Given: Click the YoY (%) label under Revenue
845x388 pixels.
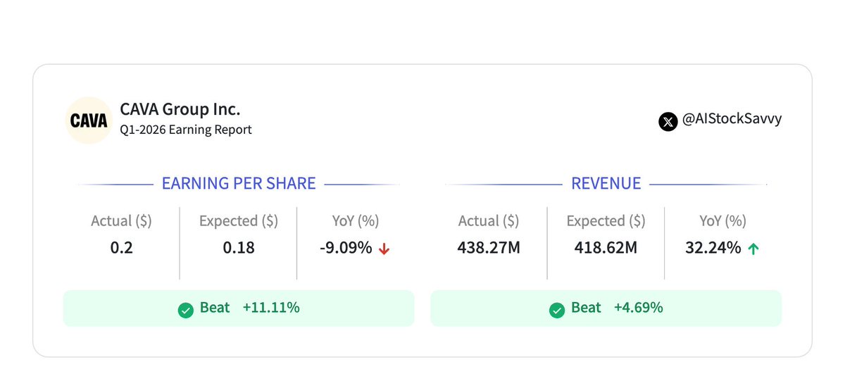Looking at the screenshot, I should click(723, 221).
